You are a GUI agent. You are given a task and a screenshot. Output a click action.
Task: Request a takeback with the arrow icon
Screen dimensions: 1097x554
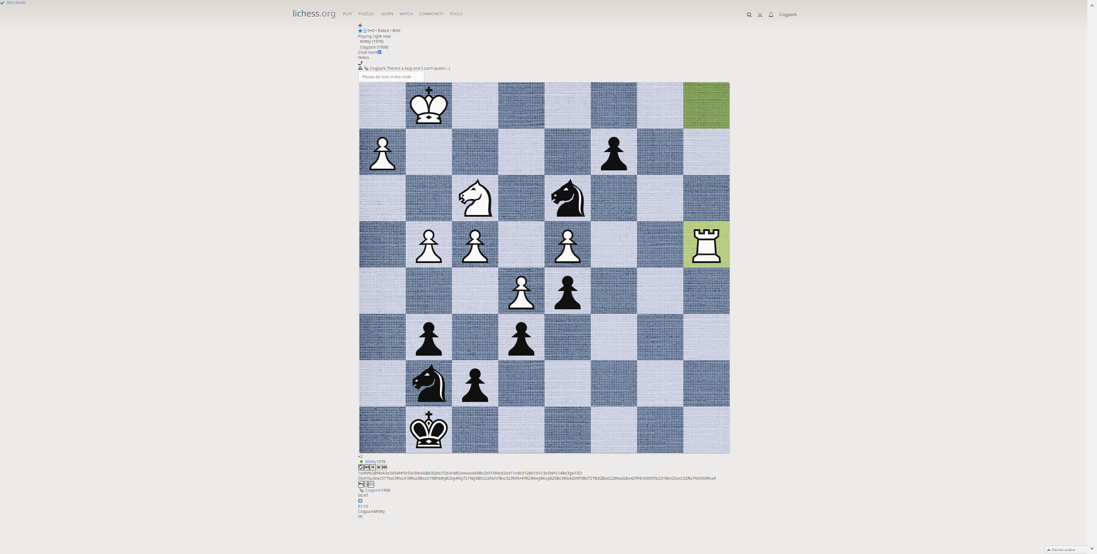360,484
